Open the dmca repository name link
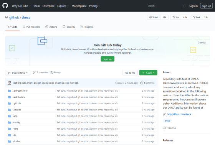Screen dimensions: 215x145 pyautogui.click(x=26, y=17)
